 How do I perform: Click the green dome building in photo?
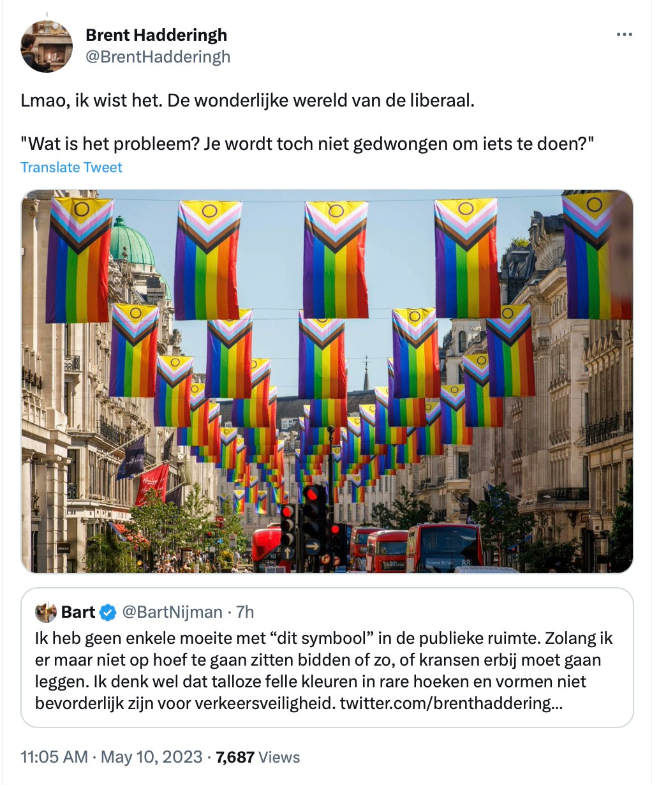(x=131, y=241)
